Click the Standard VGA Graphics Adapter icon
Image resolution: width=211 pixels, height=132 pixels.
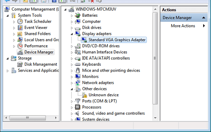[x=84, y=40]
